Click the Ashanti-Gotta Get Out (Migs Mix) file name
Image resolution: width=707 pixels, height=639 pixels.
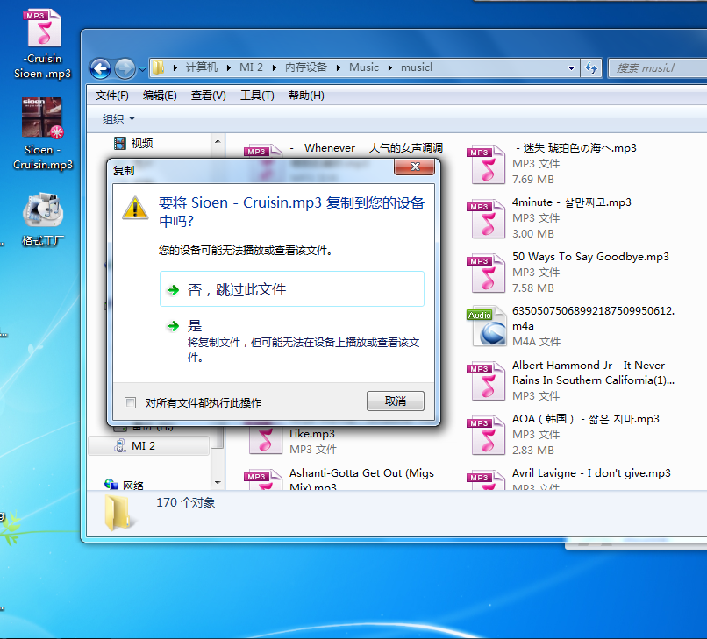(361, 479)
